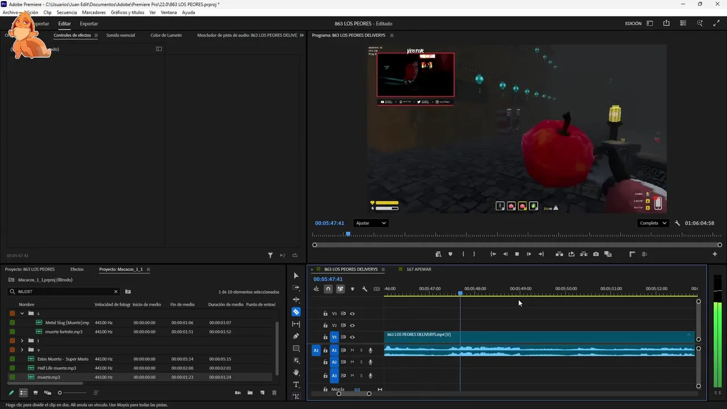The height and width of the screenshot is (409, 727).
Task: Select the Ripple Edit tool
Action: [x=296, y=299]
